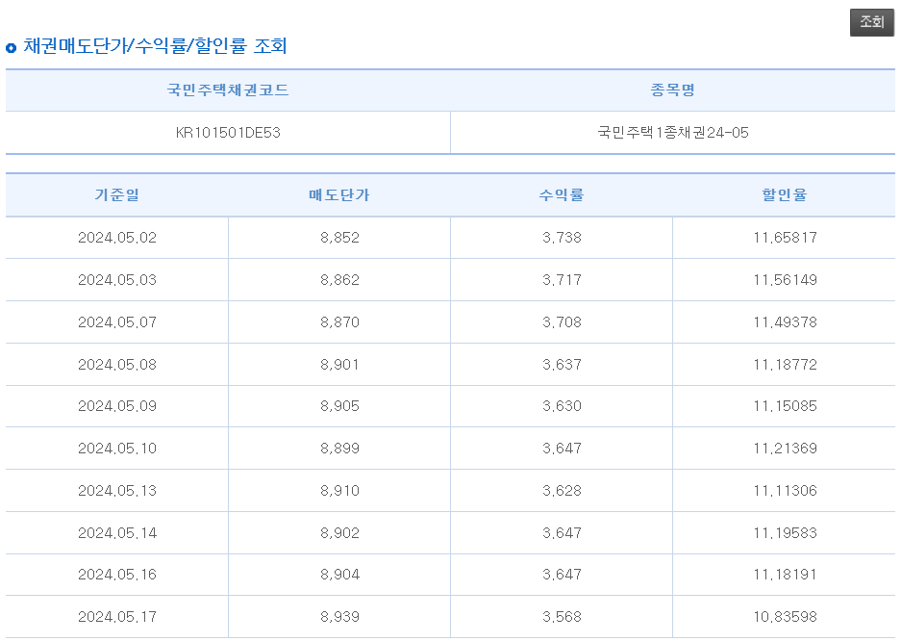Click the 조회 search button

pyautogui.click(x=870, y=21)
